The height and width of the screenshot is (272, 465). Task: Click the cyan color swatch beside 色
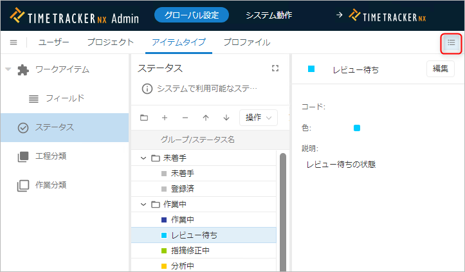click(x=357, y=128)
